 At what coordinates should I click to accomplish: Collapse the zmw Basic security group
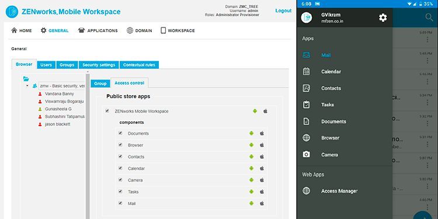click(x=27, y=86)
